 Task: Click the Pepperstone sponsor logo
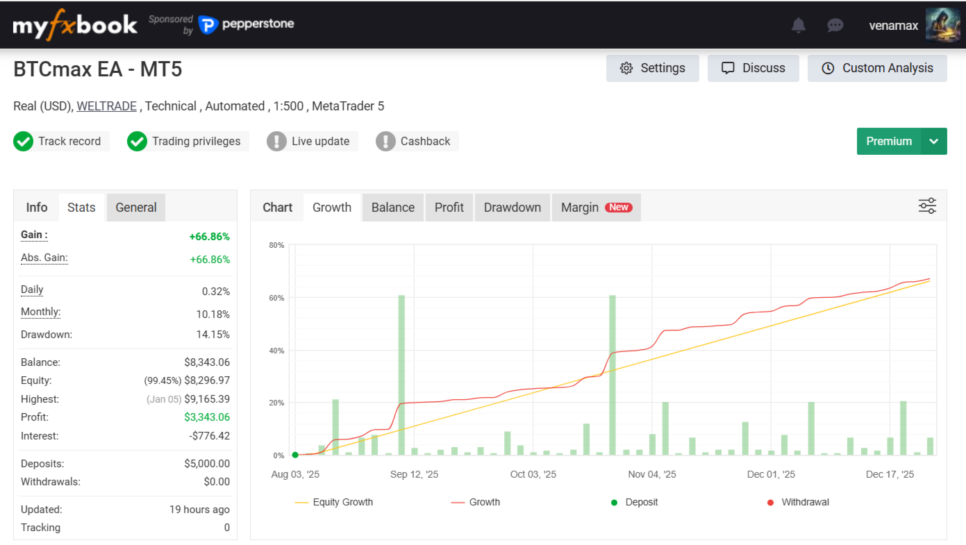247,24
